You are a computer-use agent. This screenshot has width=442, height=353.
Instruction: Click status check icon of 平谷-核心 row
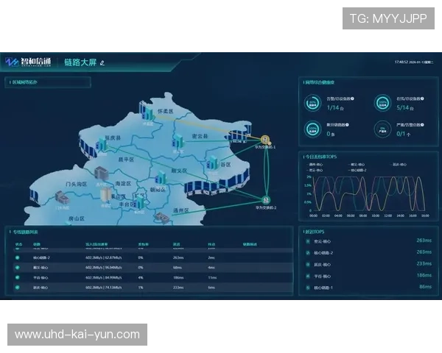point(18,277)
